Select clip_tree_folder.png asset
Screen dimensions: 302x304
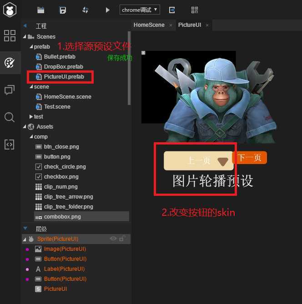click(69, 207)
